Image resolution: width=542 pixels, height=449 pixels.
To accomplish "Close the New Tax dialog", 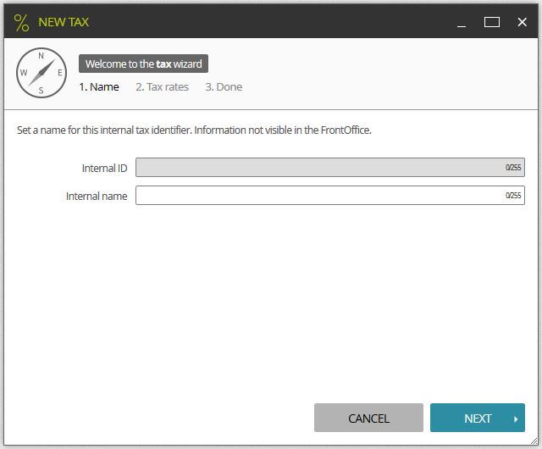I will pyautogui.click(x=522, y=22).
